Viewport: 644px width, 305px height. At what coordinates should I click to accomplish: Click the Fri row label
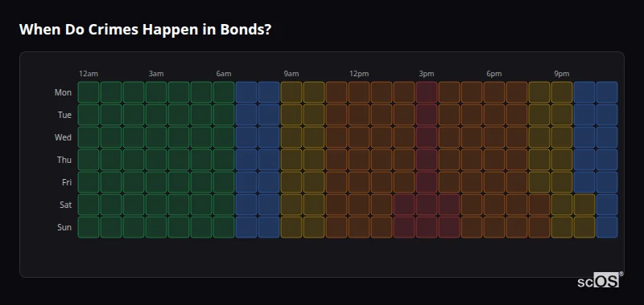click(x=67, y=182)
